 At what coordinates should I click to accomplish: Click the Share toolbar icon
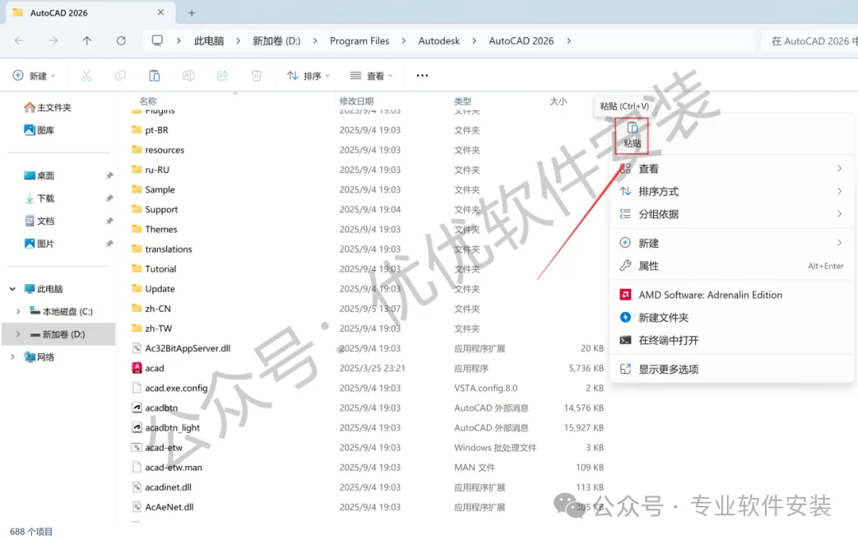click(222, 75)
